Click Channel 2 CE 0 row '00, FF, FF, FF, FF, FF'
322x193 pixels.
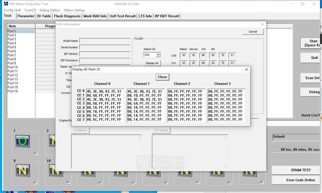pyautogui.click(x=185, y=91)
